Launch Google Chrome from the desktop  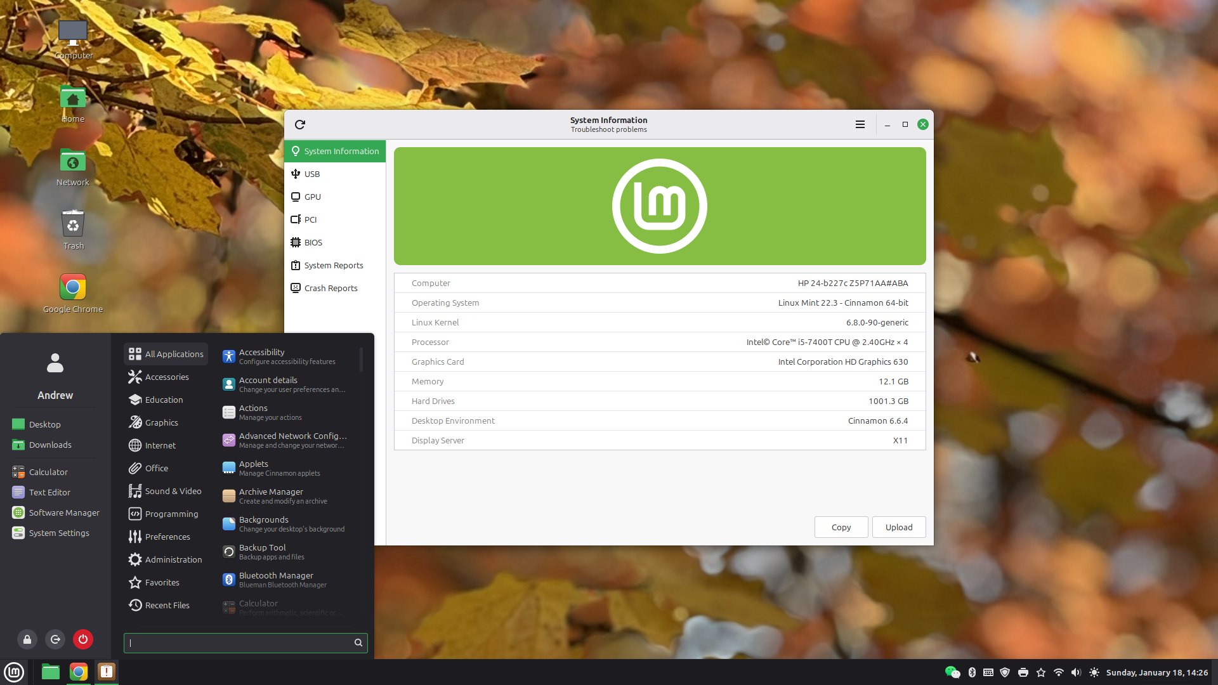tap(73, 294)
